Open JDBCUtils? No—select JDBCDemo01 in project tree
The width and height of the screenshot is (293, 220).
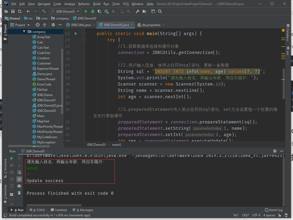(x=46, y=100)
